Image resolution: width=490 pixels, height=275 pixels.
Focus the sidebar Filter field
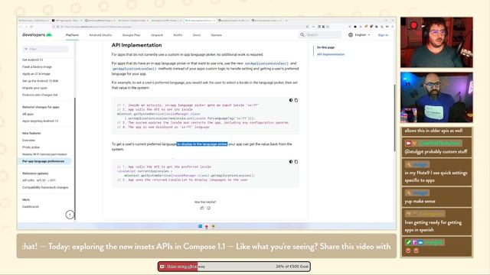[x=46, y=49]
